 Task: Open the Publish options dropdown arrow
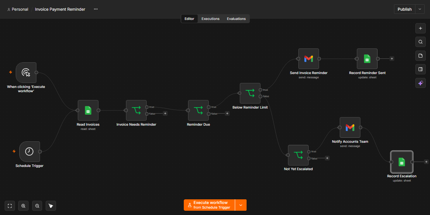[420, 9]
